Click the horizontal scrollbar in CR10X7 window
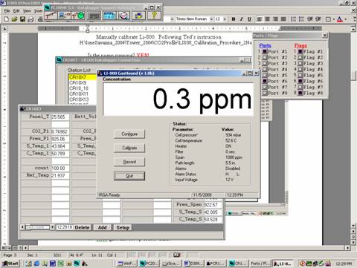357x268 pixels. [x=37, y=227]
